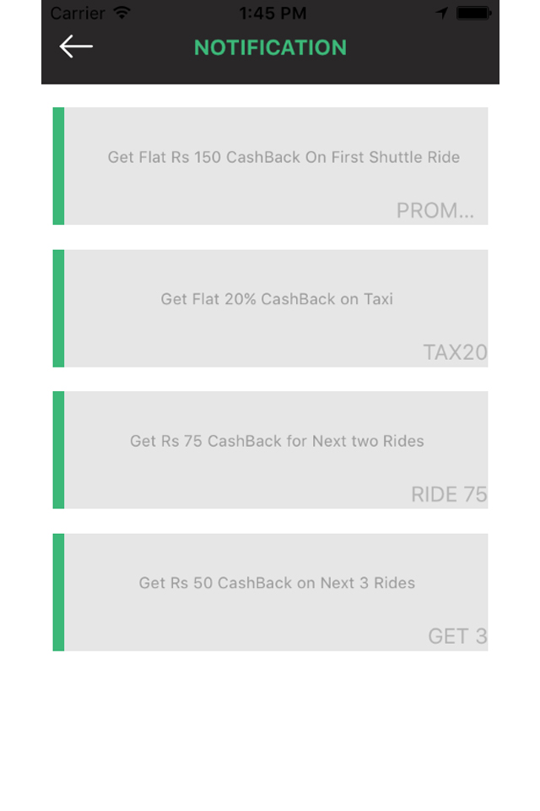Select the PROM... promo code label

435,210
